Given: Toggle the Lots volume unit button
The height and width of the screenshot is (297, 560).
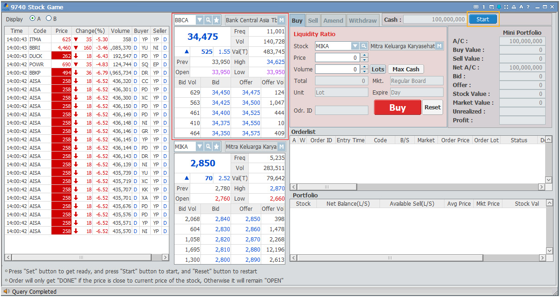Looking at the screenshot, I should (378, 69).
